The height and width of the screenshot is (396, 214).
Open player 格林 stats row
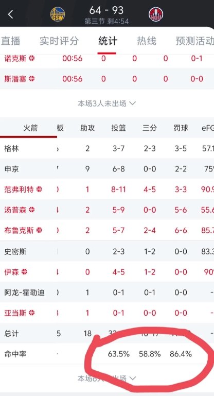click(107, 148)
